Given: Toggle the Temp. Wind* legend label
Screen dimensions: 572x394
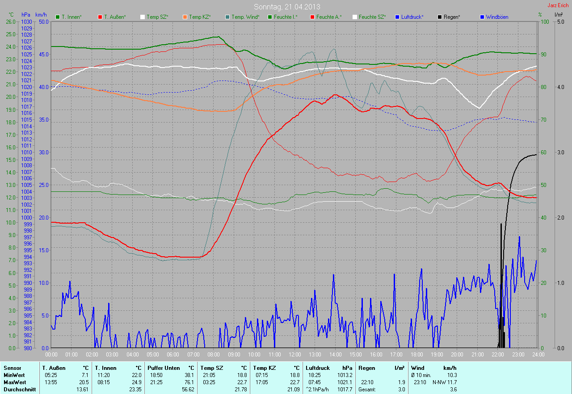Looking at the screenshot, I should pos(245,17).
